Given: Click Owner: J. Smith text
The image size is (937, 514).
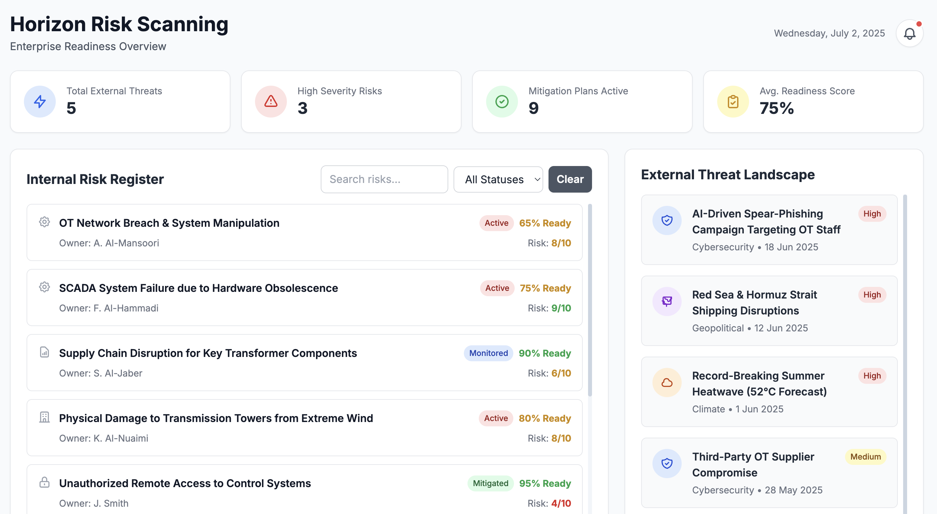Looking at the screenshot, I should tap(94, 503).
